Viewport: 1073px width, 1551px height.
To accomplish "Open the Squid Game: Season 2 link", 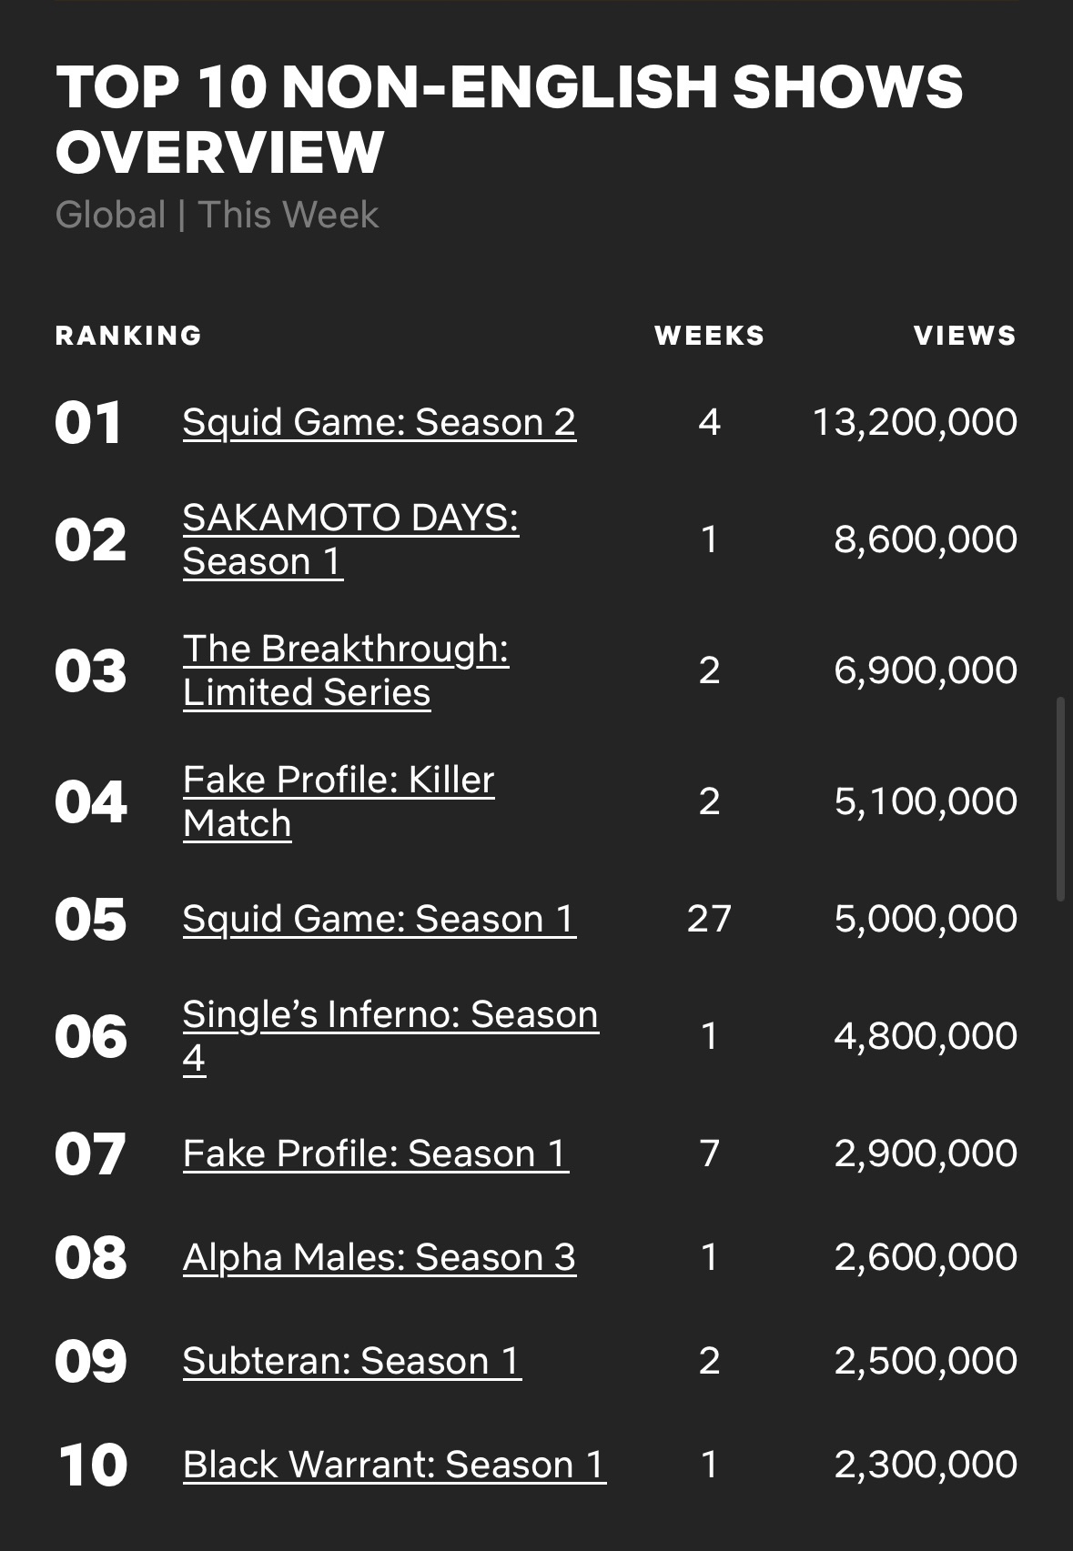I will click(379, 422).
